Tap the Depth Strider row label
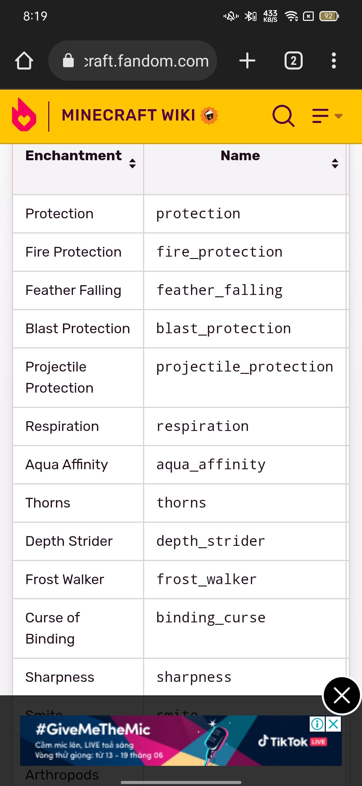362x786 pixels. point(69,541)
